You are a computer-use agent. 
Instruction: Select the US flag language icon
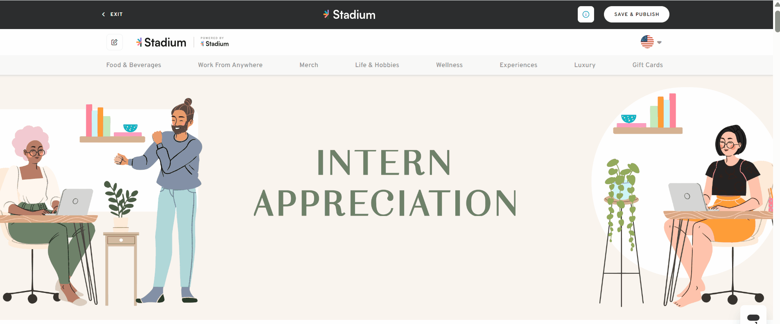647,42
